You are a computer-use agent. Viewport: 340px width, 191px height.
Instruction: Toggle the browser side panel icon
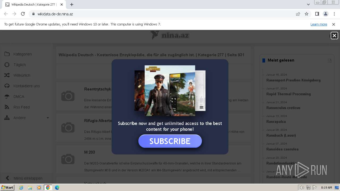pos(317,14)
